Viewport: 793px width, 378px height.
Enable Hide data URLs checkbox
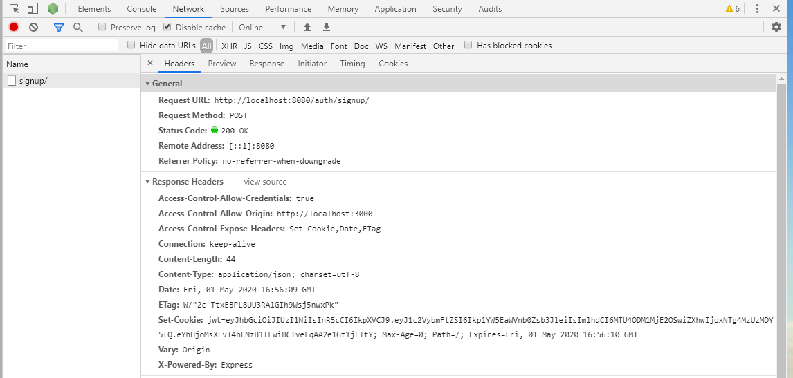[131, 45]
